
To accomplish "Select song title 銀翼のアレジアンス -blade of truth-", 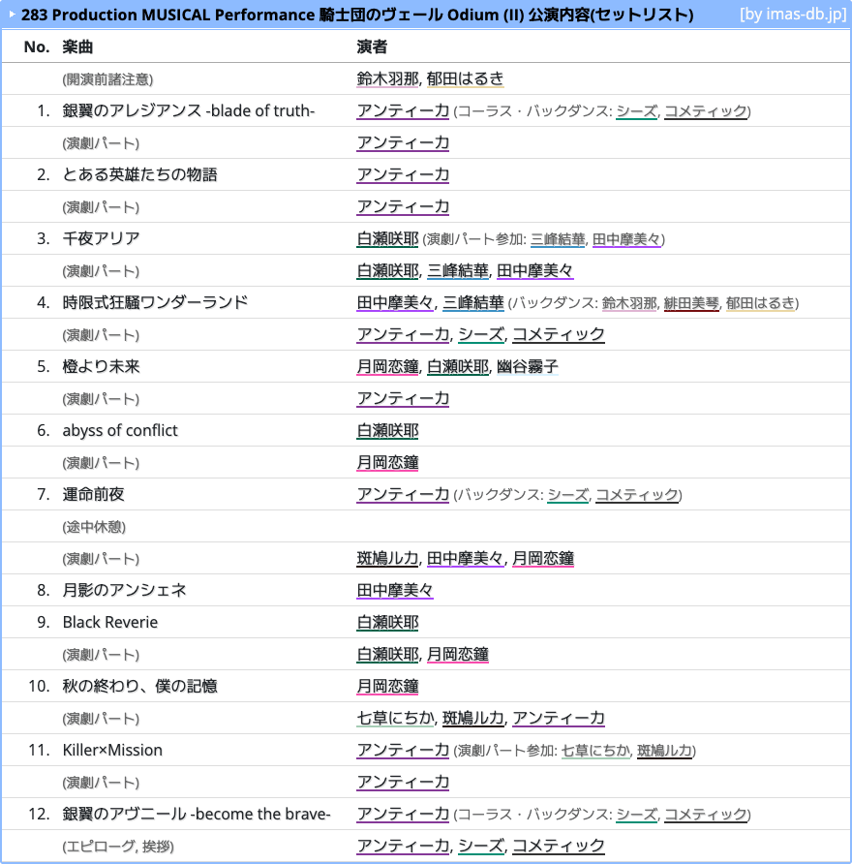I will pos(189,110).
